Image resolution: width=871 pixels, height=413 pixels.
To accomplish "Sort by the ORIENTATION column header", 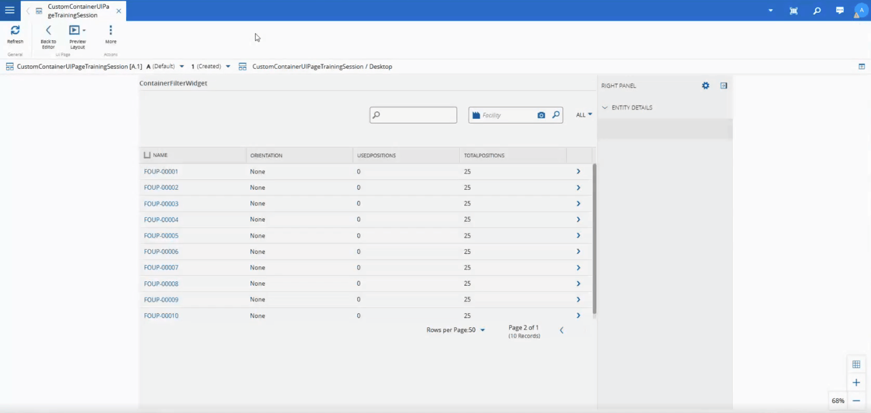I will tap(266, 155).
